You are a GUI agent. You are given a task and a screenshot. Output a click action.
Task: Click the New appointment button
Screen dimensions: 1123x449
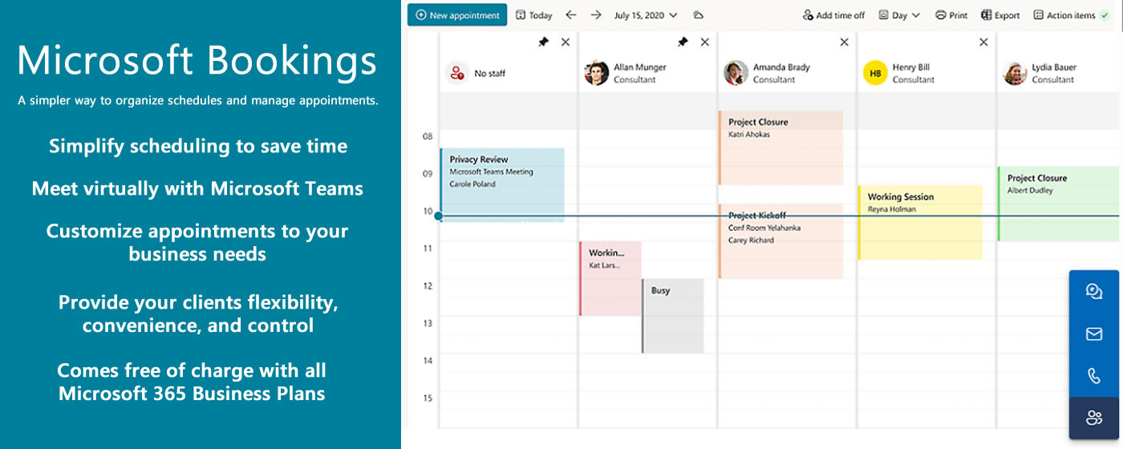(457, 15)
